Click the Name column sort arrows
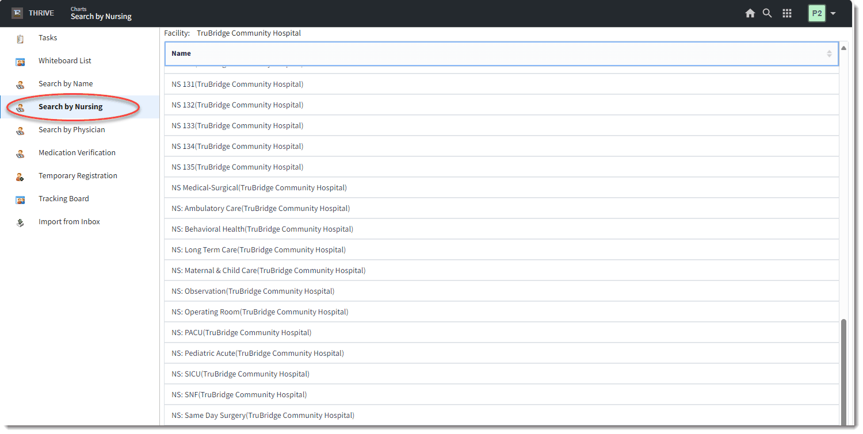 tap(829, 53)
